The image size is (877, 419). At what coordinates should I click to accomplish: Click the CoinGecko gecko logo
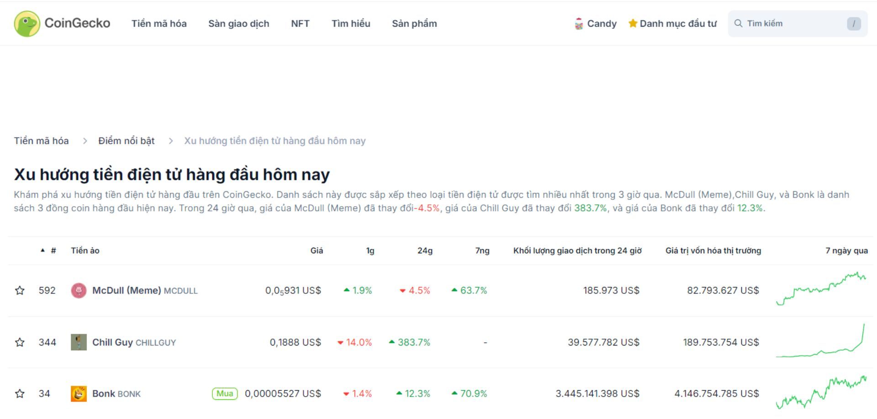tap(26, 23)
